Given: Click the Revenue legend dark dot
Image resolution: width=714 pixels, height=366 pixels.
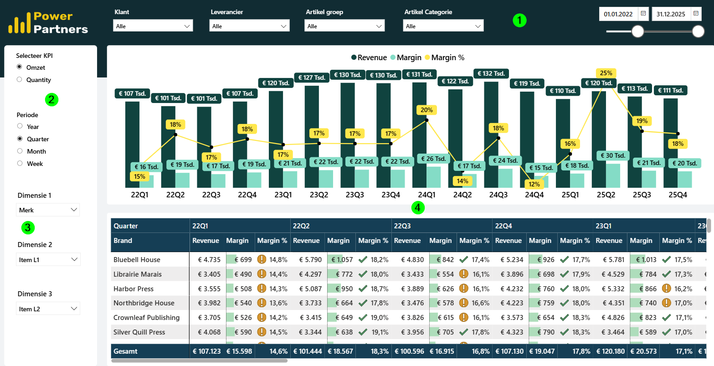Looking at the screenshot, I should point(354,57).
